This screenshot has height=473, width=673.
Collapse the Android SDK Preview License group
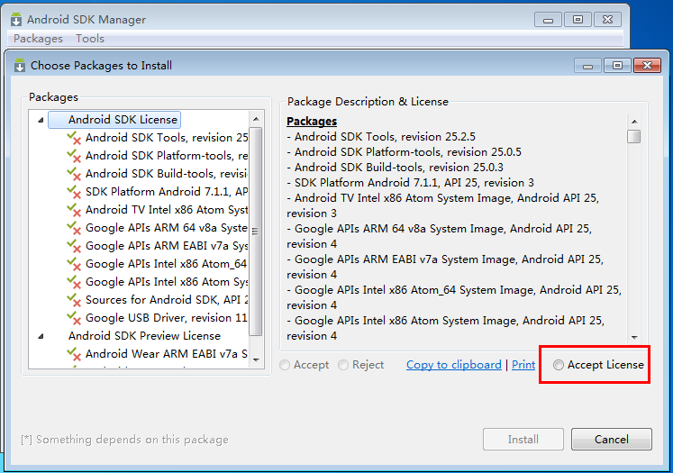tap(41, 336)
